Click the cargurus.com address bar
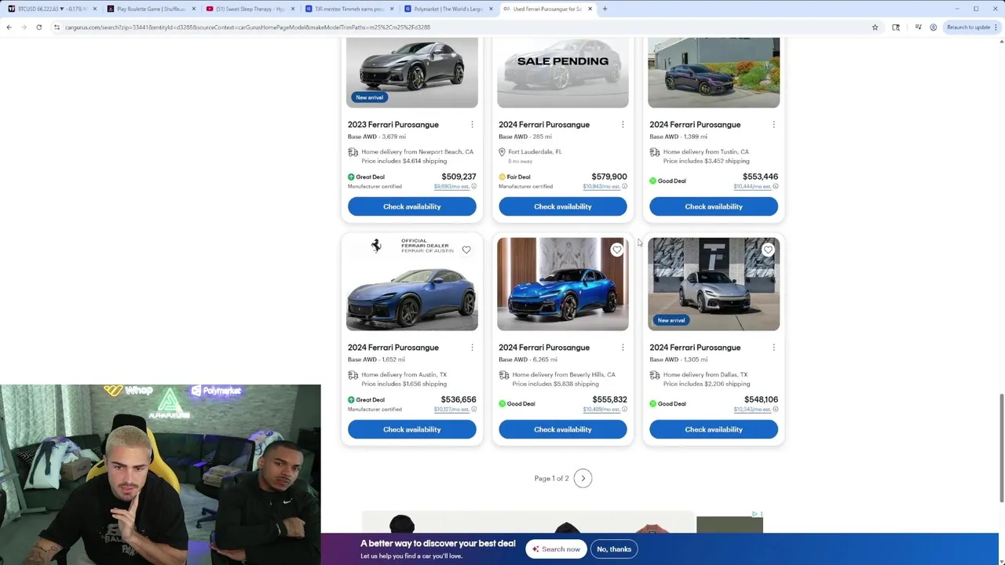 click(463, 27)
